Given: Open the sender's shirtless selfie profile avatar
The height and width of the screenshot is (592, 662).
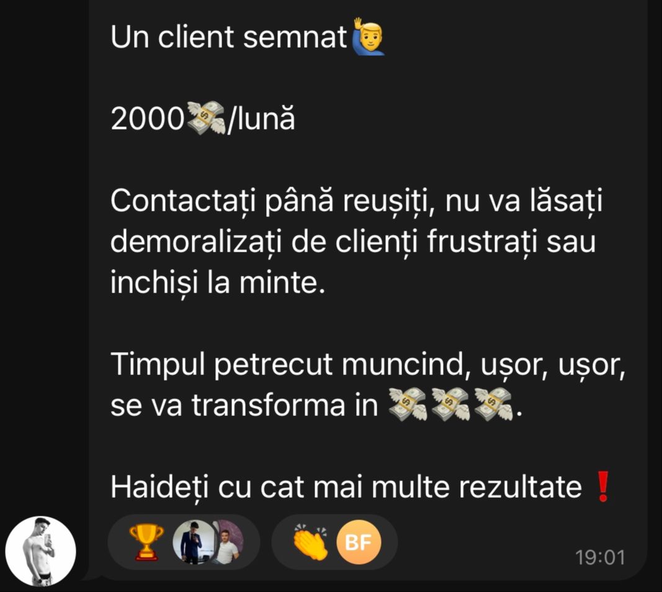Looking at the screenshot, I should pyautogui.click(x=40, y=551).
